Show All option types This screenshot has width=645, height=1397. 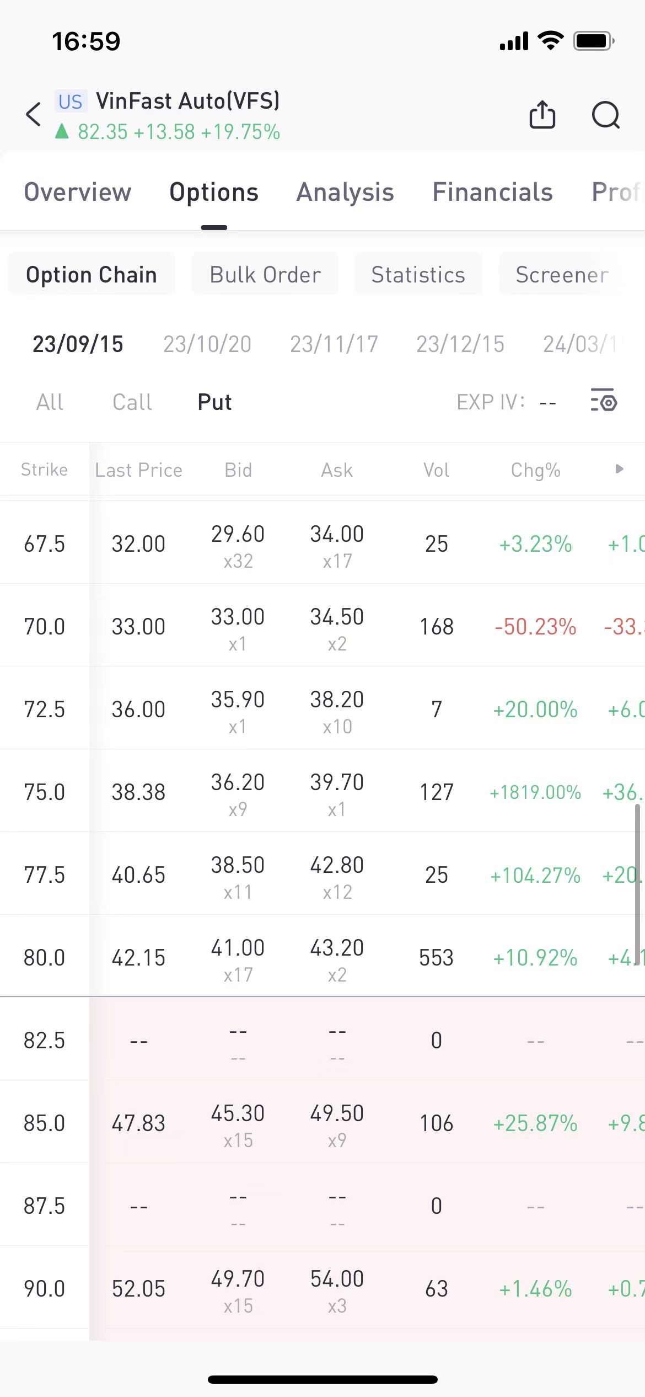(x=50, y=402)
